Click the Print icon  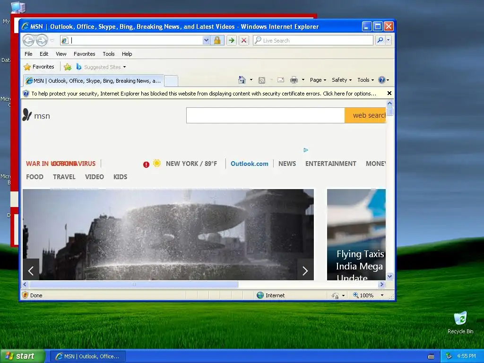tap(294, 80)
